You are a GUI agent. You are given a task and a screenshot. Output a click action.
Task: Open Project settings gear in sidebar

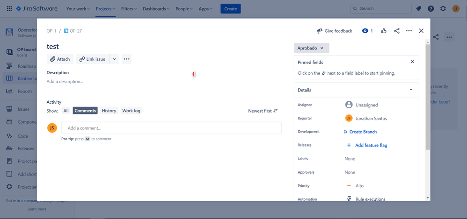click(9, 187)
